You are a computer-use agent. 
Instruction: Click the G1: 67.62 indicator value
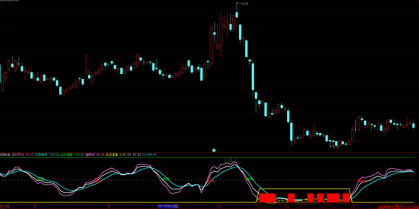tap(134, 155)
